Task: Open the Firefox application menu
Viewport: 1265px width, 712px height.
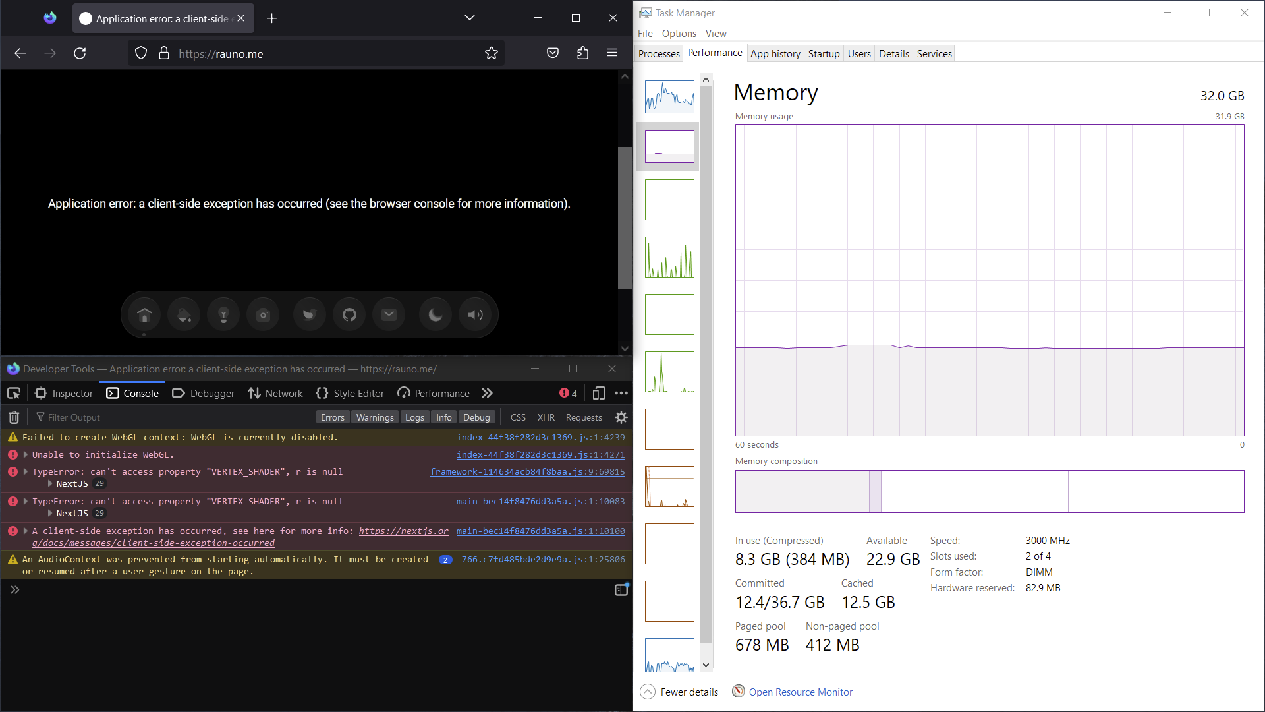Action: coord(612,53)
